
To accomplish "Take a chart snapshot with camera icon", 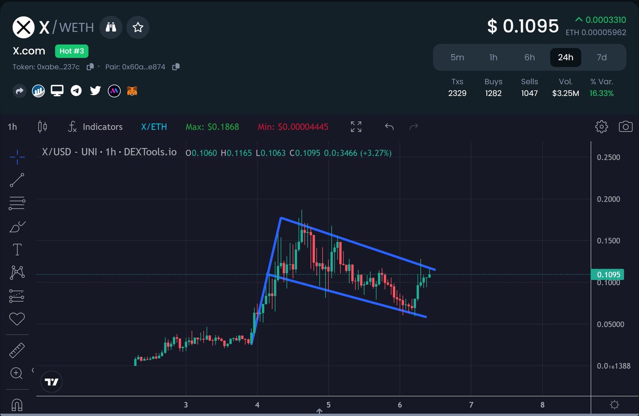I will [x=626, y=127].
